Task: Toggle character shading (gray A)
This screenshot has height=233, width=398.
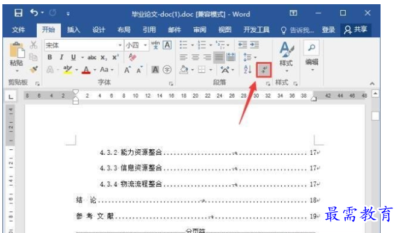Action: [x=155, y=70]
